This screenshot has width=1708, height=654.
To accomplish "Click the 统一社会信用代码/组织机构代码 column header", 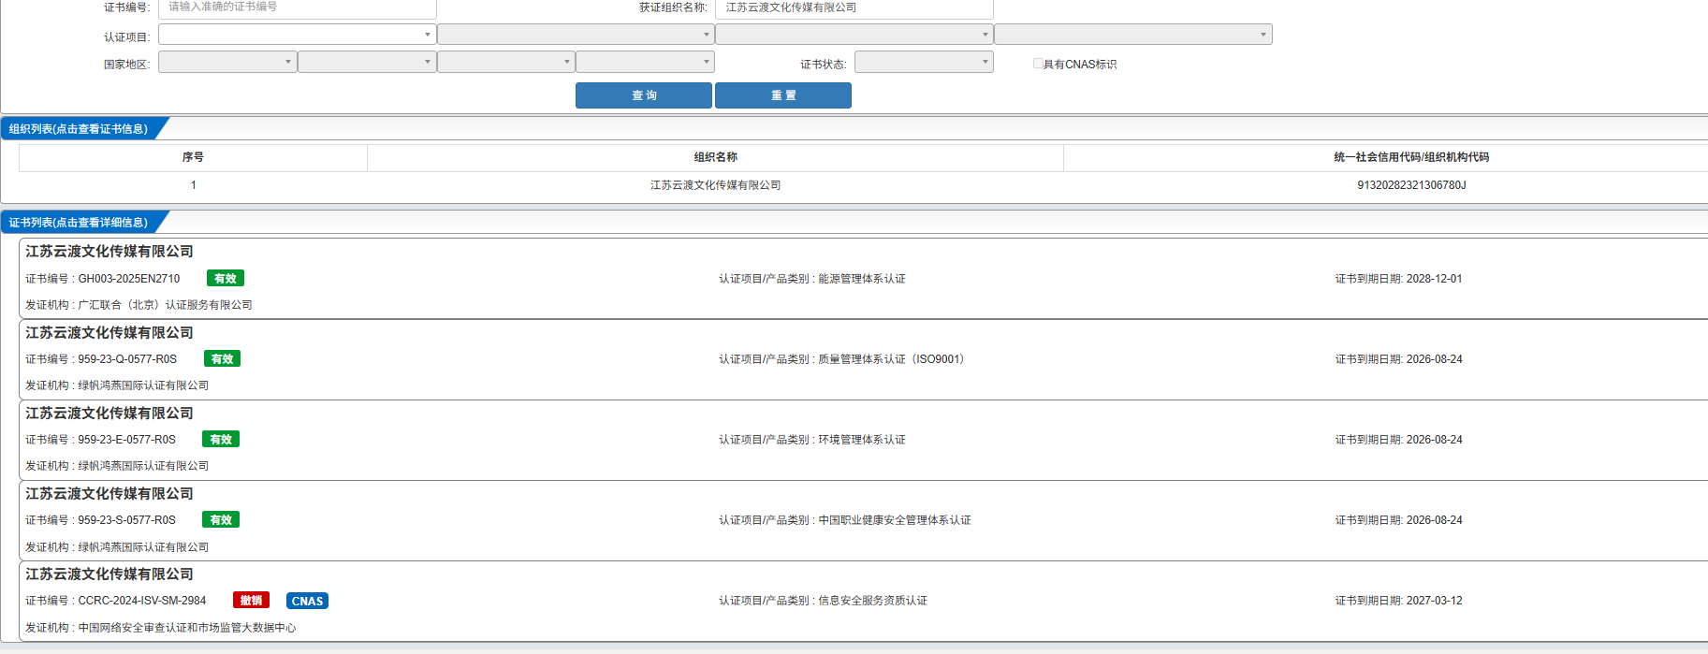I will [x=1411, y=157].
